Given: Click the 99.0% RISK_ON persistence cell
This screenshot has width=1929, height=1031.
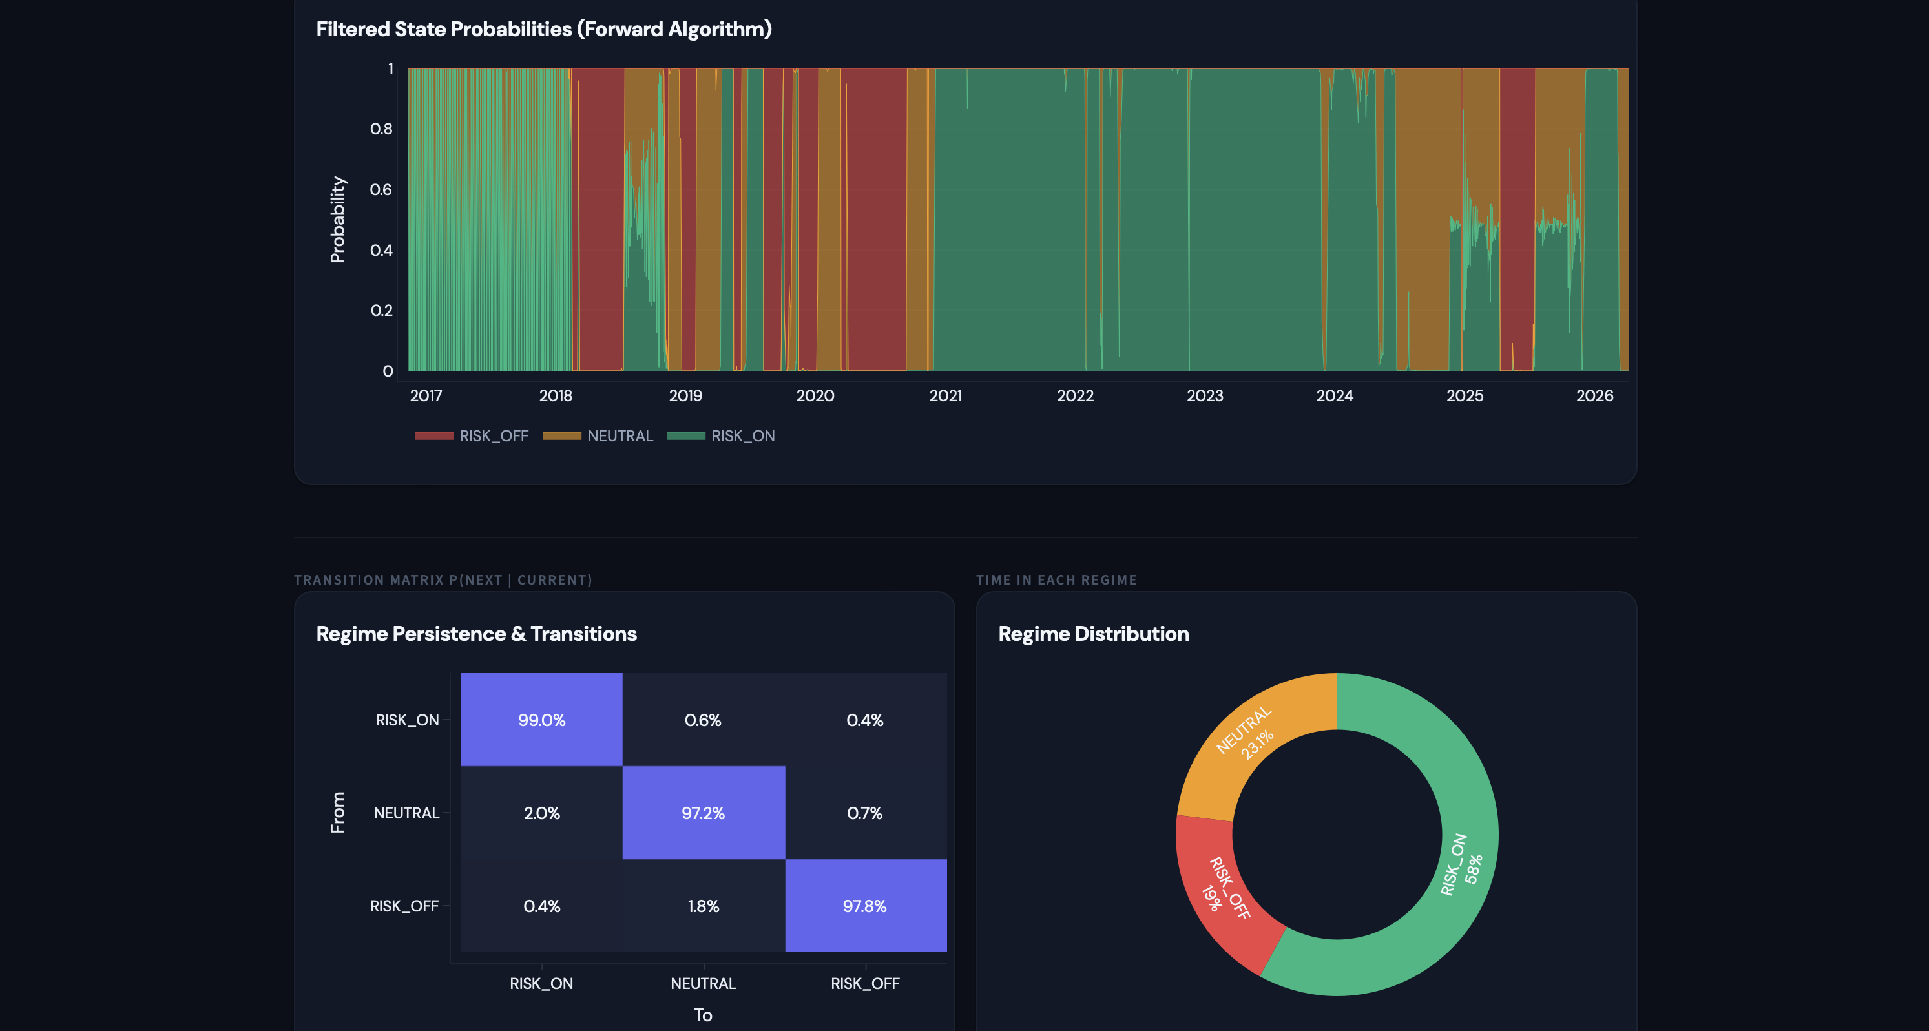Looking at the screenshot, I should pyautogui.click(x=541, y=720).
